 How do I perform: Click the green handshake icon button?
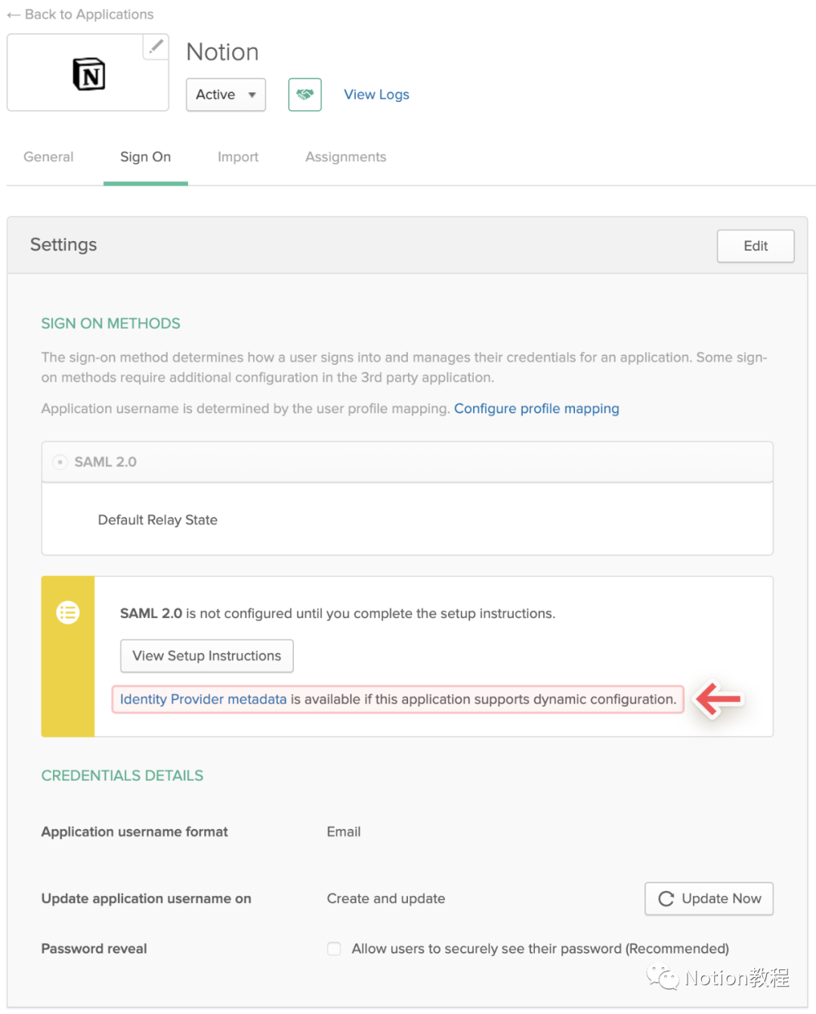coord(304,94)
